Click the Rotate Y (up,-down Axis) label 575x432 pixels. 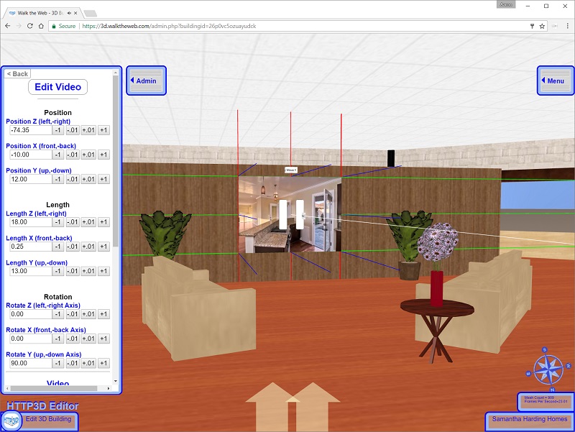pos(44,354)
